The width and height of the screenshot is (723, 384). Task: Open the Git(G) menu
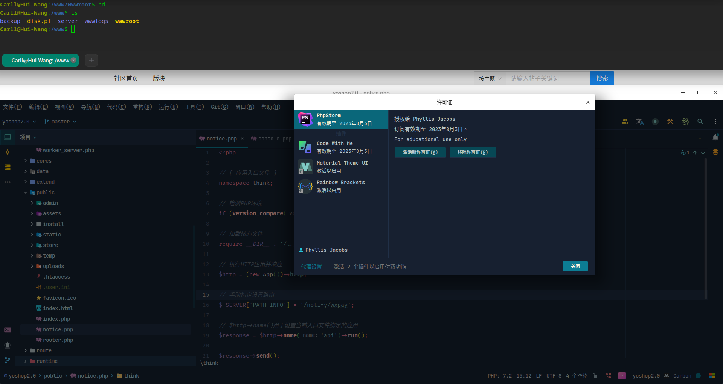[x=219, y=107]
